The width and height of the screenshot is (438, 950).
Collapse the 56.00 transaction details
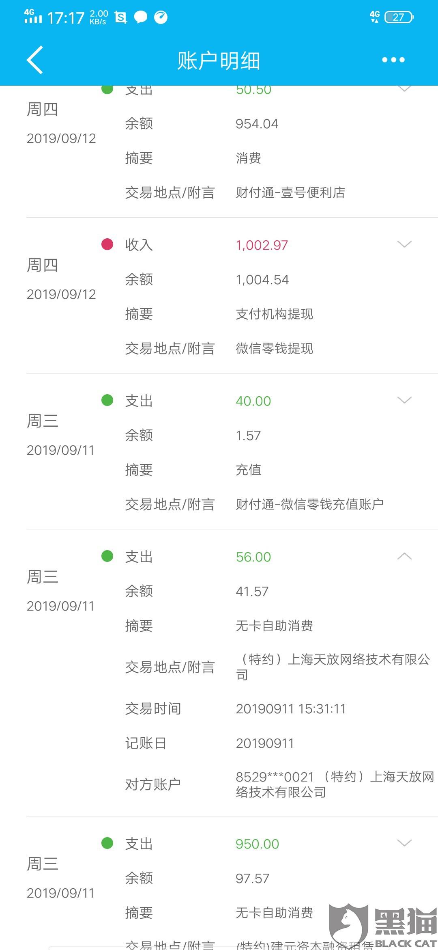pos(404,556)
